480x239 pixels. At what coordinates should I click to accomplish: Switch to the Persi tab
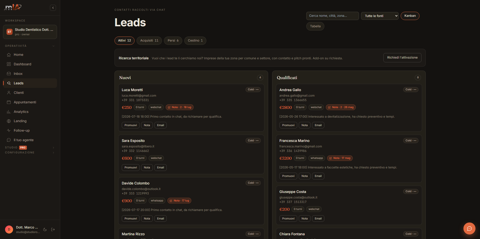point(173,41)
